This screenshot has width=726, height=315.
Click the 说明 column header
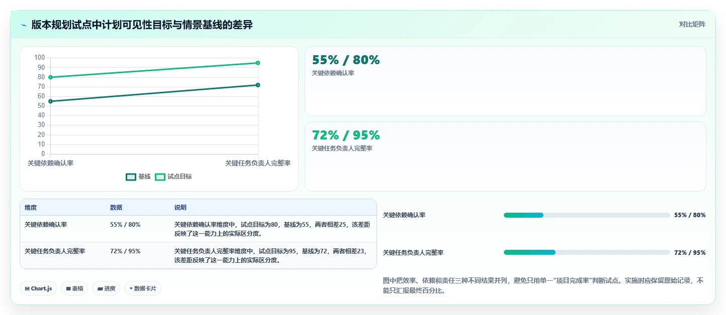(180, 208)
